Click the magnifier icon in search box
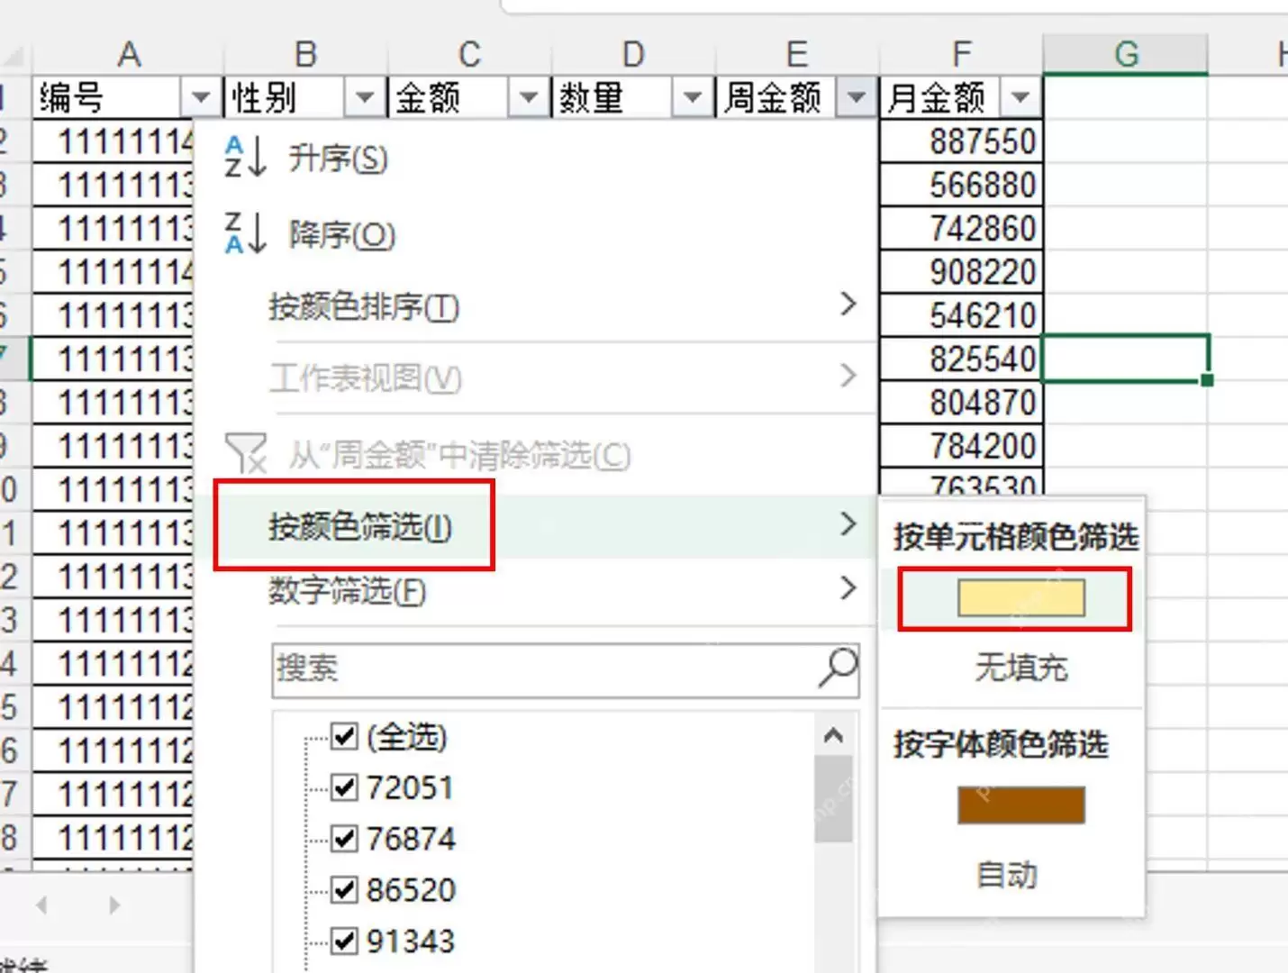Screen dimensions: 1288x973 point(839,668)
